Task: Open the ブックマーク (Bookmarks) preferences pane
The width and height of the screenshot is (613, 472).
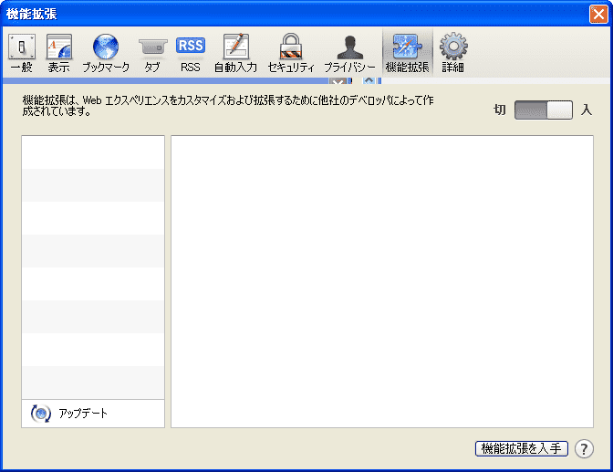Action: 106,53
